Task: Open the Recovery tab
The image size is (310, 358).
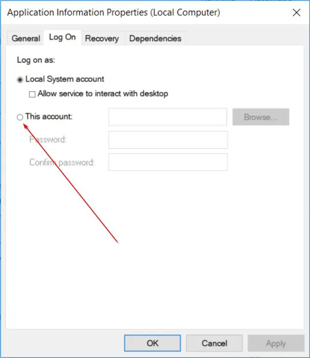Action: (x=102, y=38)
